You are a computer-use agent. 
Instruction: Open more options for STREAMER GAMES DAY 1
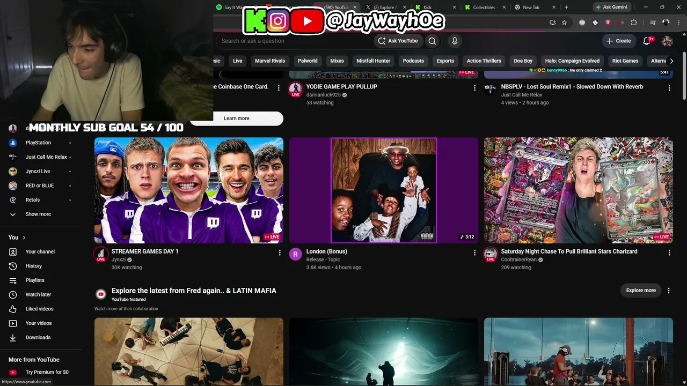pos(280,253)
